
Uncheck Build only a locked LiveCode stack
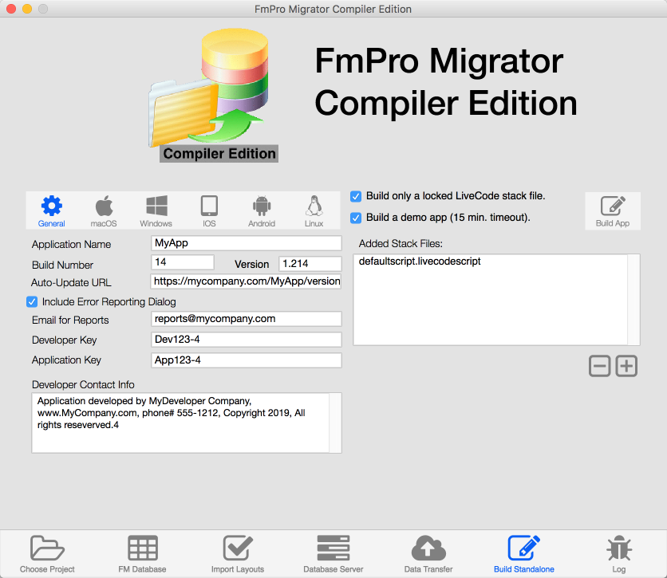(356, 196)
